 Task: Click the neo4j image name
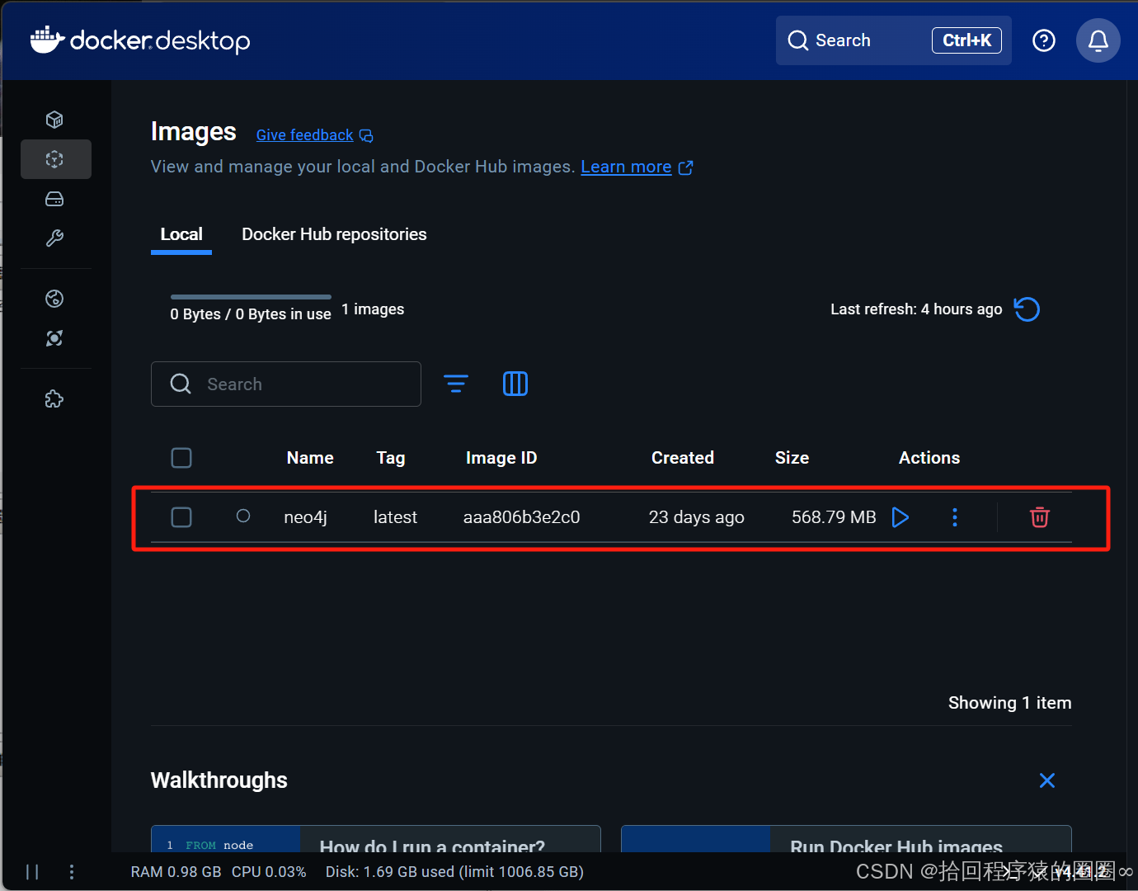coord(306,517)
